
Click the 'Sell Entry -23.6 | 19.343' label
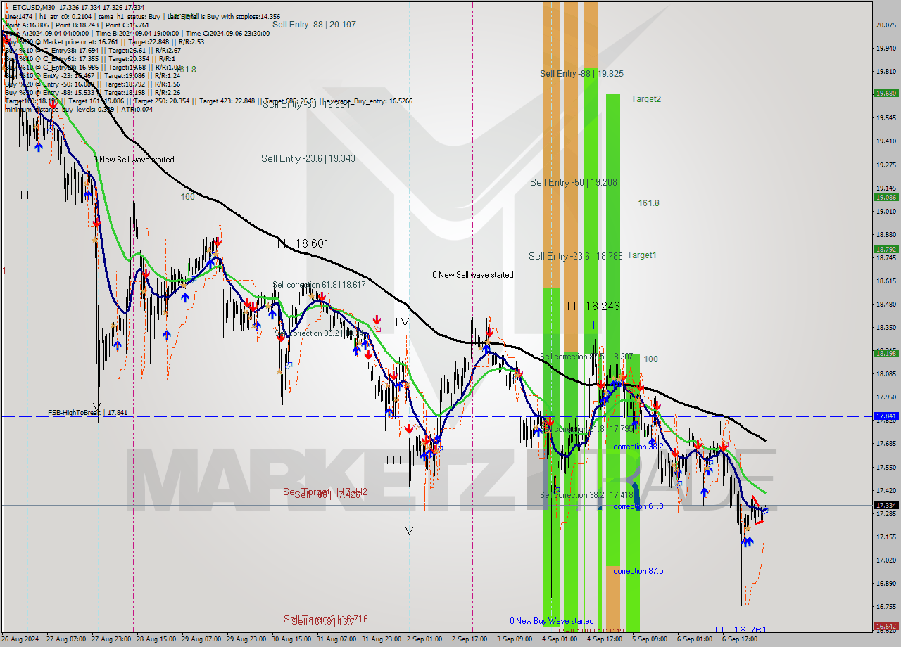pyautogui.click(x=308, y=158)
